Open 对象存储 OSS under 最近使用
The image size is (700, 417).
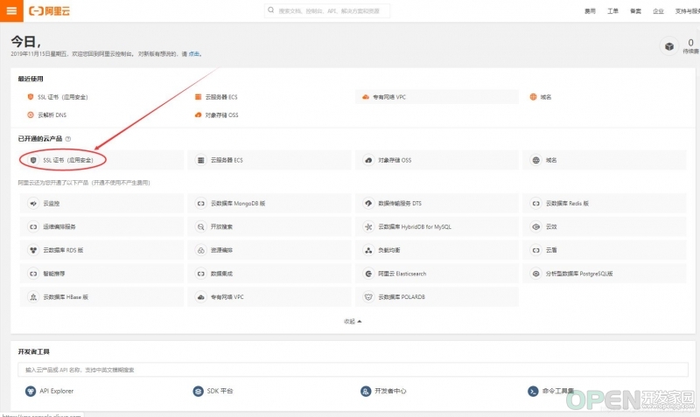click(216, 115)
